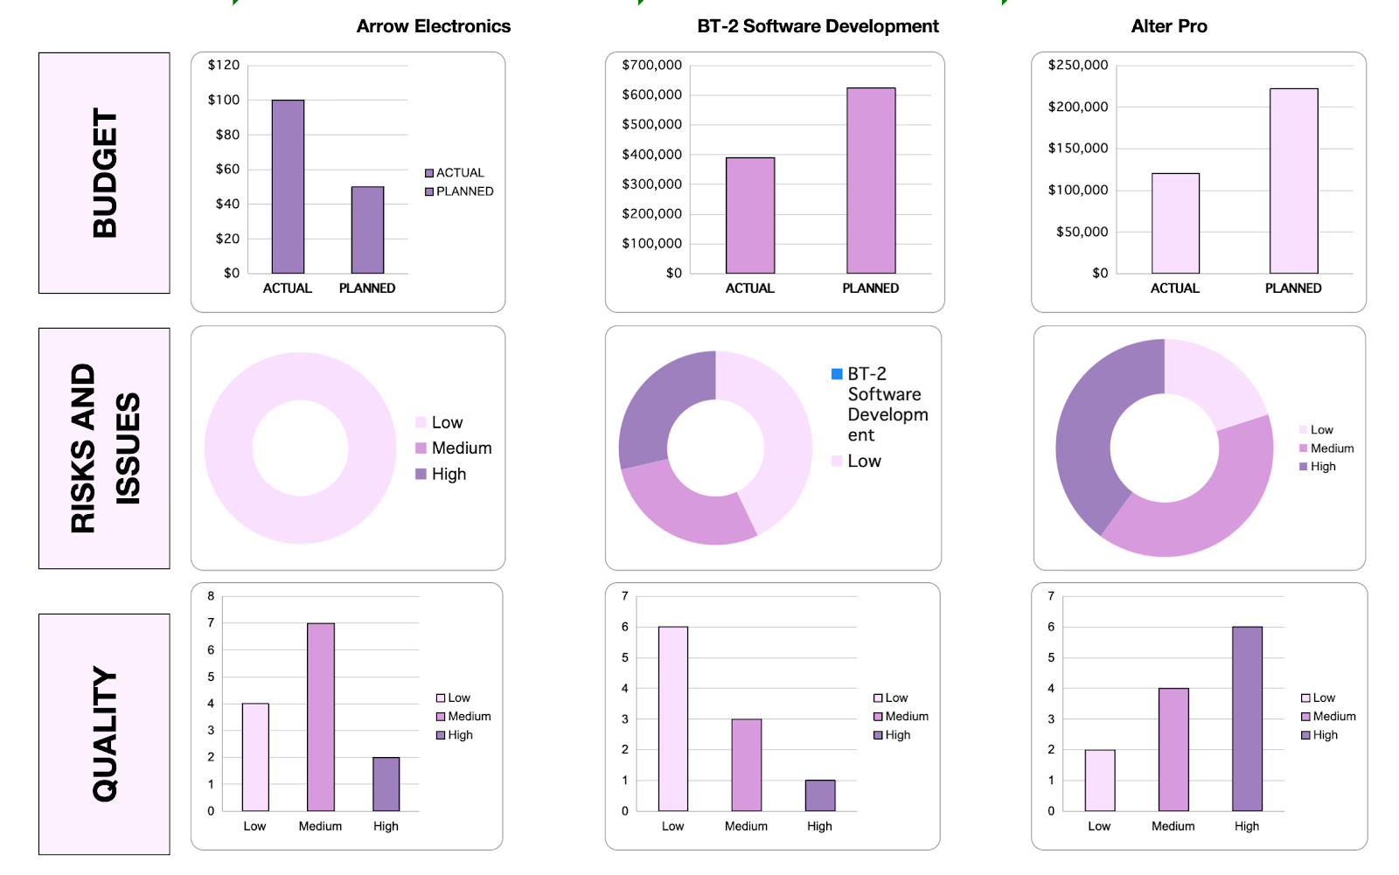1399x875 pixels.
Task: Click ACTUAL bar in Arrow Electronics budget chart
Action: coord(288,186)
